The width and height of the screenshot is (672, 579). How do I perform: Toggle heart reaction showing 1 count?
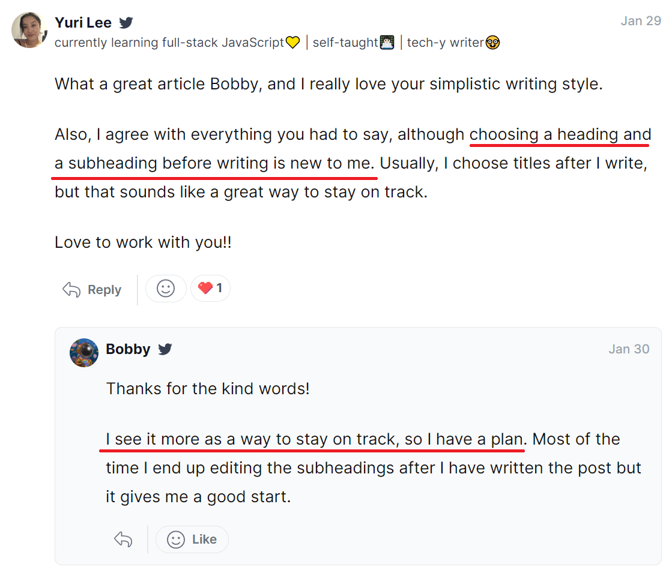(x=210, y=289)
